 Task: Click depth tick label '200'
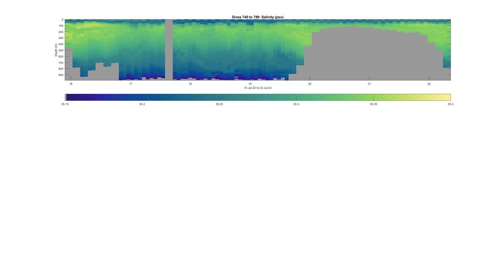61,32
